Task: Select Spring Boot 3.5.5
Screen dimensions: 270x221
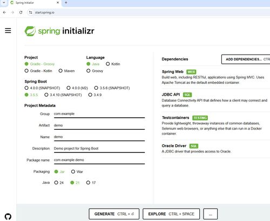Action: pos(31,95)
